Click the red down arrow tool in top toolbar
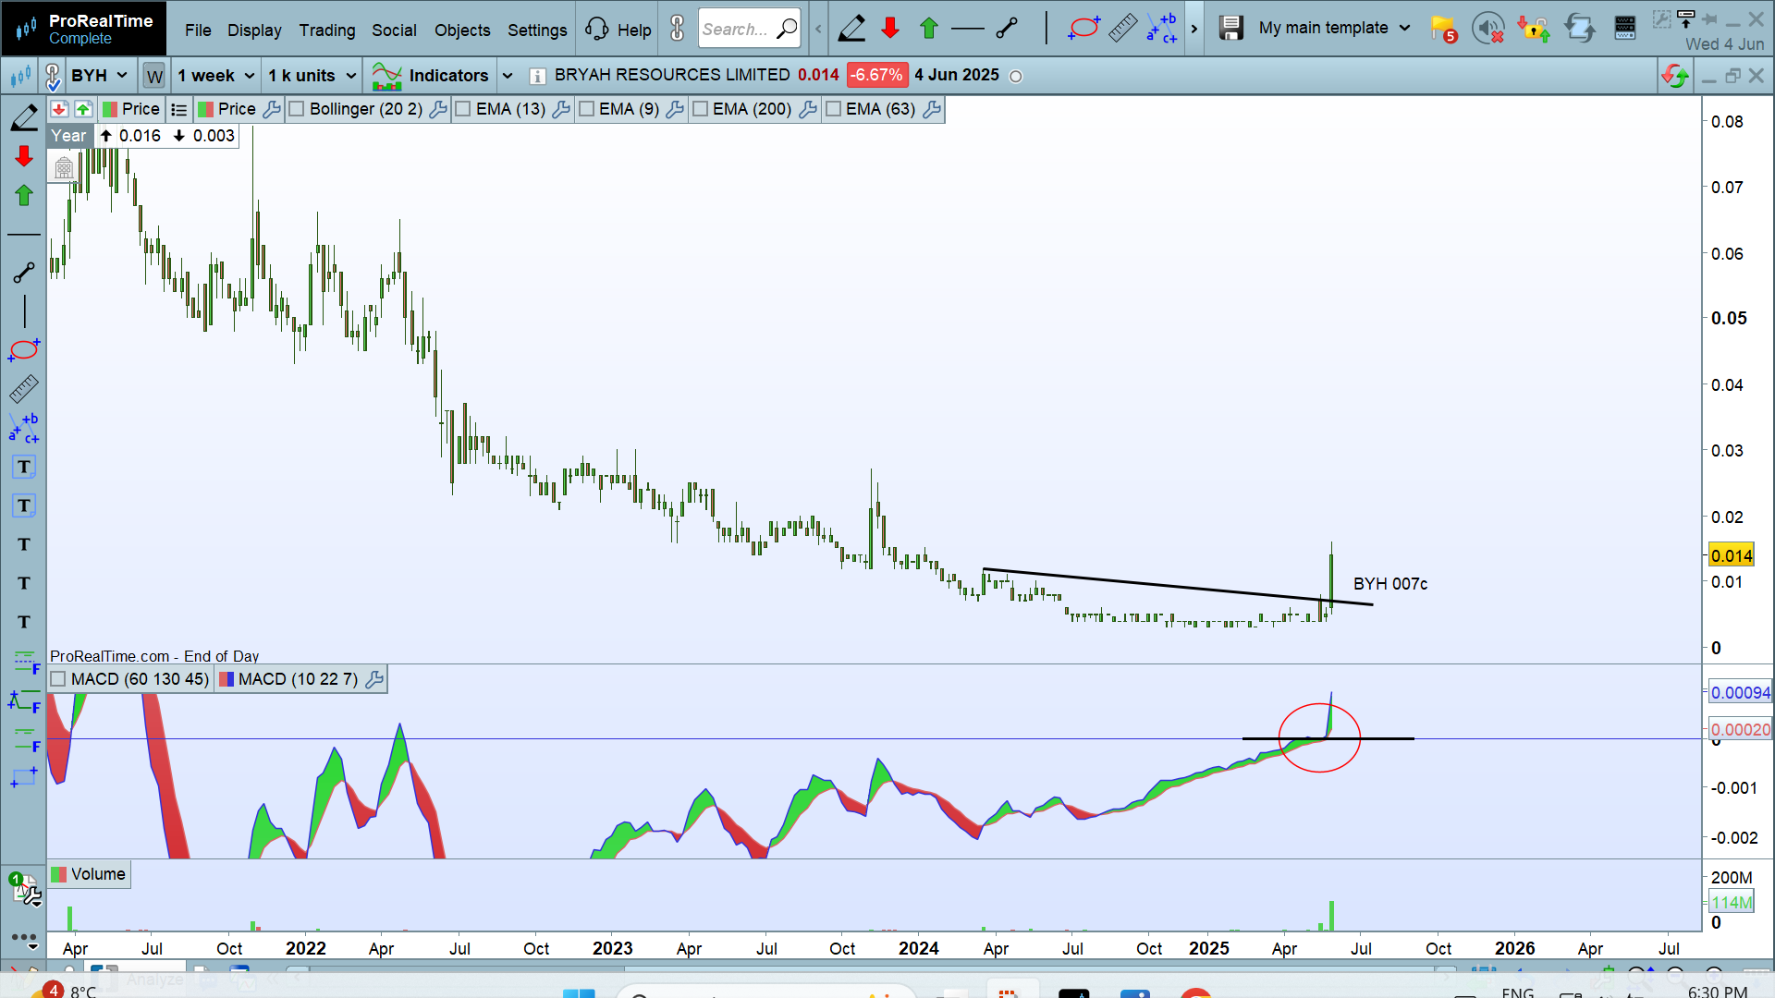The width and height of the screenshot is (1775, 998). [890, 29]
